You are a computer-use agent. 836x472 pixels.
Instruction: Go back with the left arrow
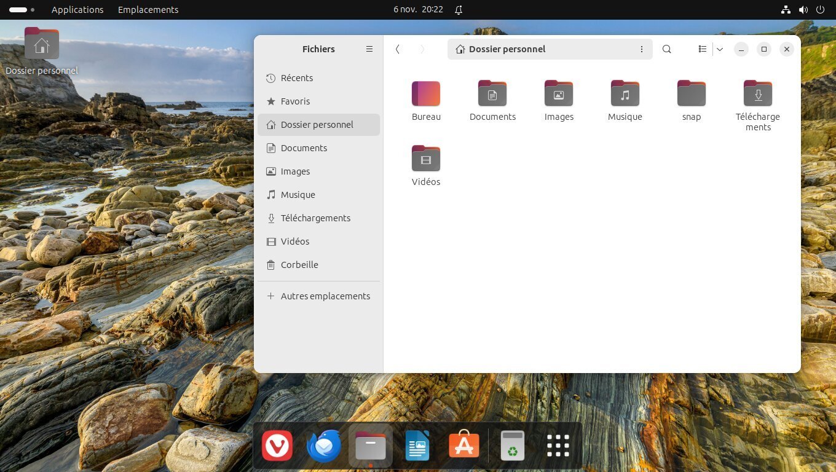(x=398, y=49)
